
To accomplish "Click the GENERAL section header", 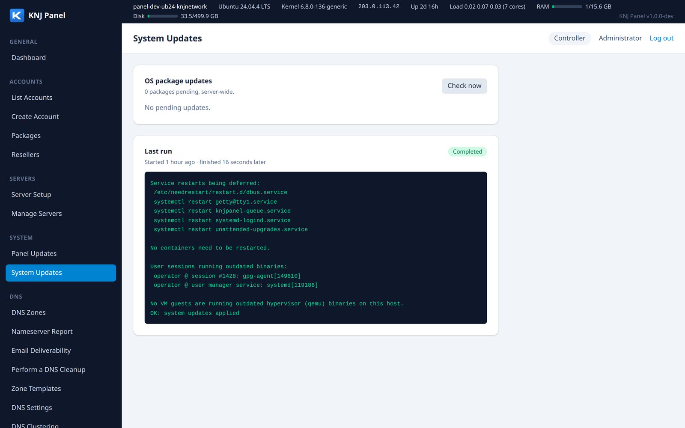I will pyautogui.click(x=23, y=42).
